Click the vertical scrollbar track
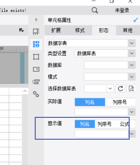This screenshot has width=140, height=165. point(25,129)
